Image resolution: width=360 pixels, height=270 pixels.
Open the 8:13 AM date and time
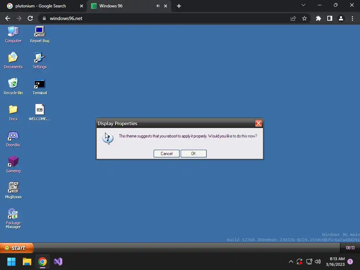pos(335,262)
